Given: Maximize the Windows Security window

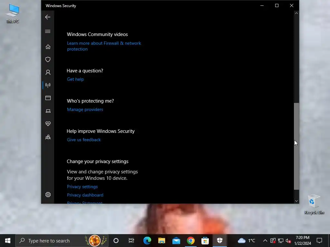Looking at the screenshot, I should pyautogui.click(x=277, y=6).
